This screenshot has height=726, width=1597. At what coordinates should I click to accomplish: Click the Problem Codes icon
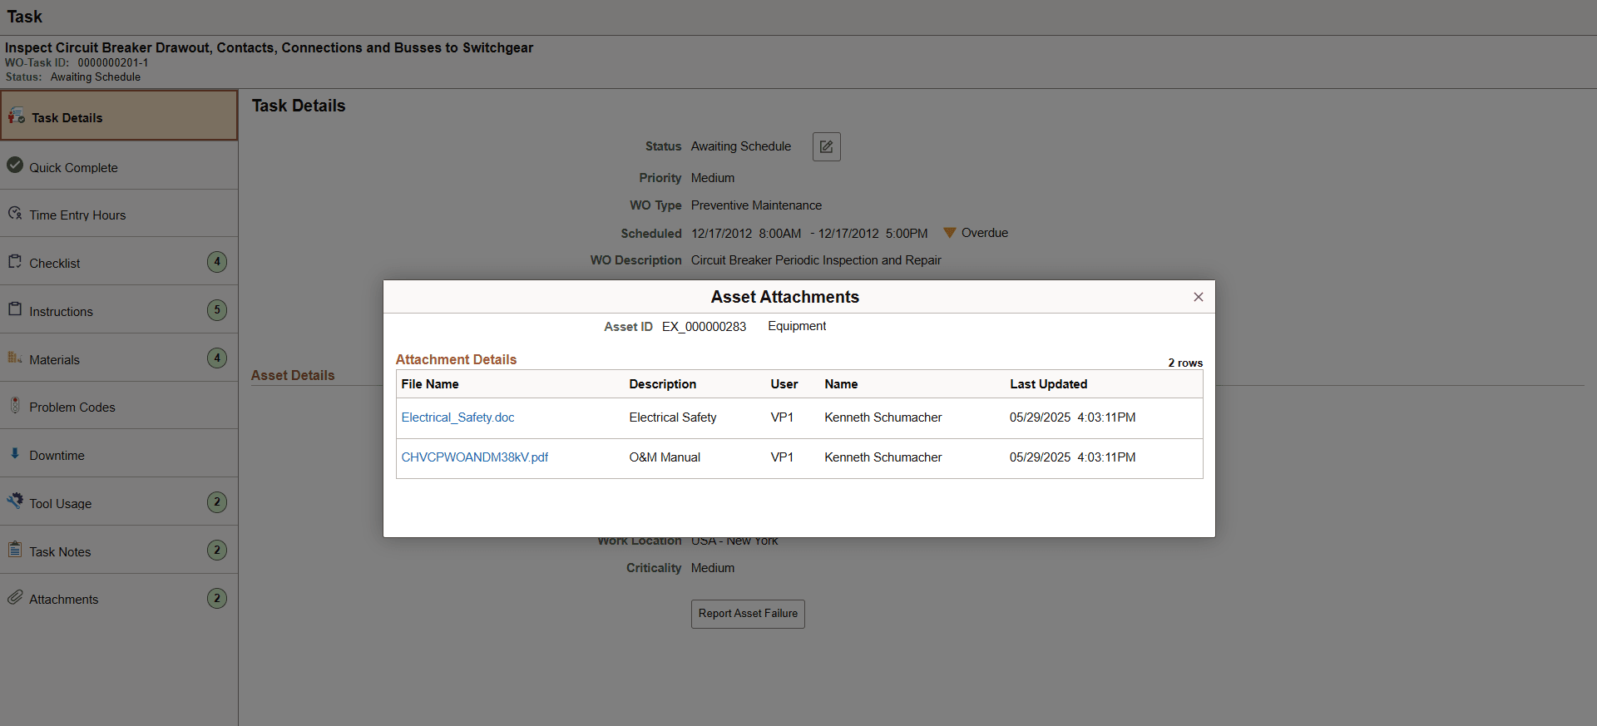(x=15, y=406)
